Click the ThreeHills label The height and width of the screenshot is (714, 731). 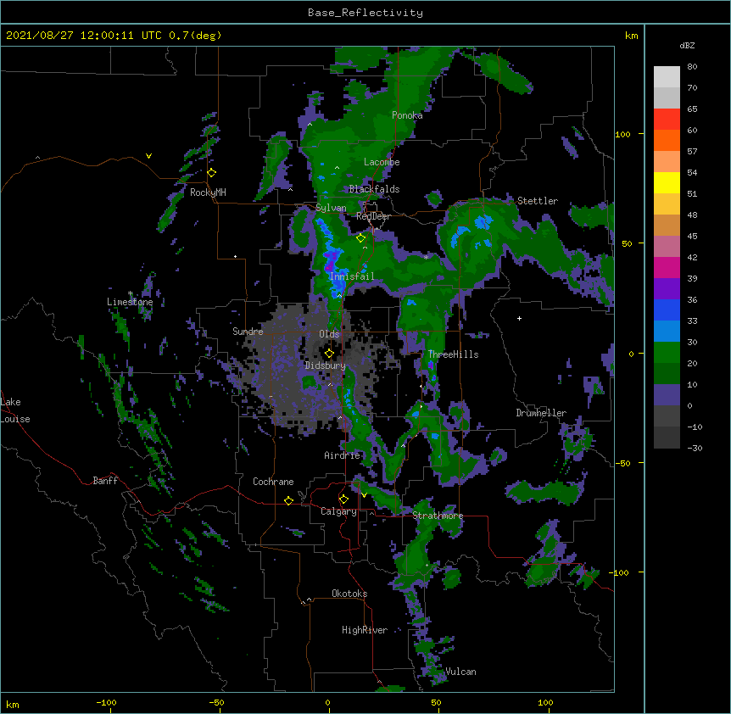pos(453,354)
